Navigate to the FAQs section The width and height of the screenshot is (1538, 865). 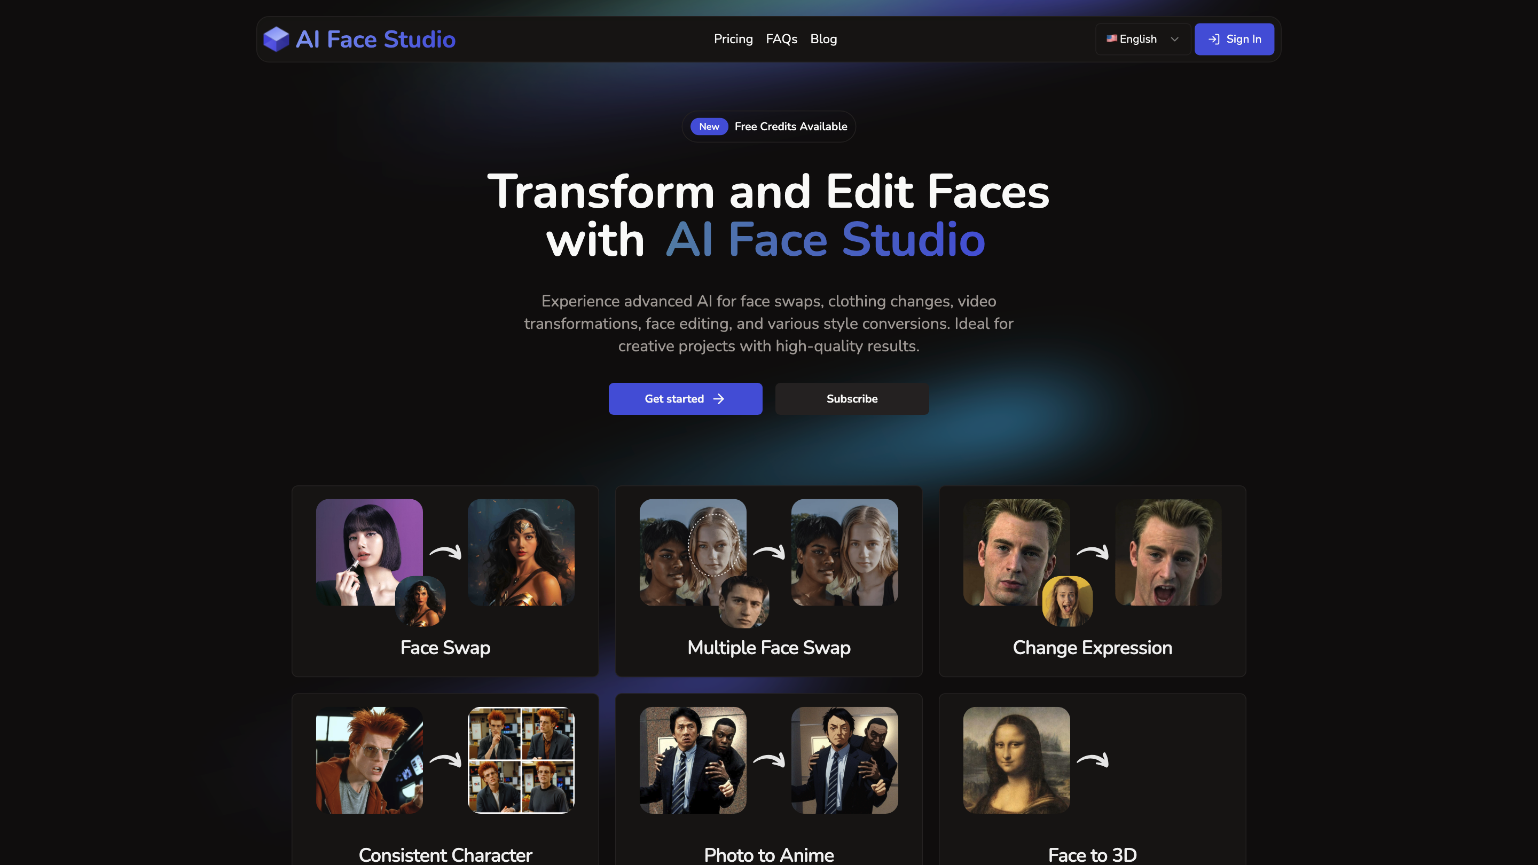781,39
